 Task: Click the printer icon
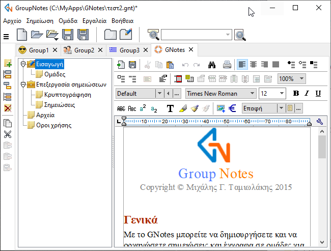click(227, 65)
